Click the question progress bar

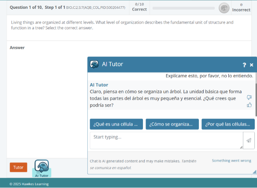(x=184, y=8)
